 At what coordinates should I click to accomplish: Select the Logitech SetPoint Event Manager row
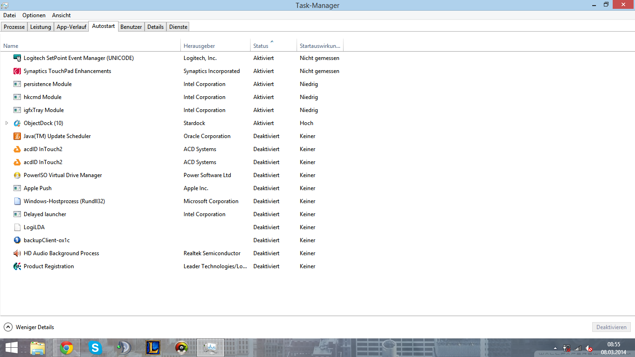click(x=172, y=58)
